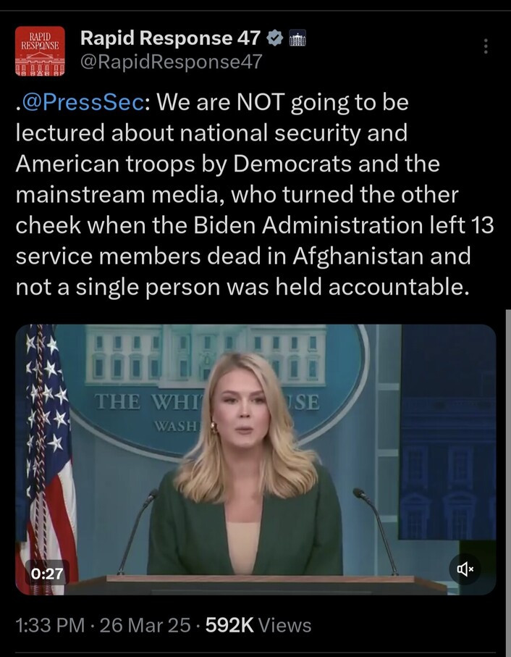View the 592K Views analytics
The height and width of the screenshot is (657, 511).
258,625
